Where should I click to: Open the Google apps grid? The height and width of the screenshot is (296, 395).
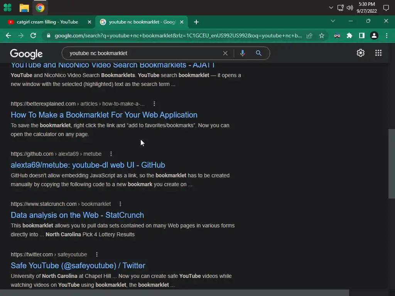(x=378, y=53)
